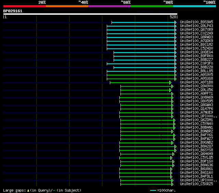The width and height of the screenshot is (219, 193).
Task: Click the cyan =100char. scale swatch
Action: pyautogui.click(x=153, y=190)
